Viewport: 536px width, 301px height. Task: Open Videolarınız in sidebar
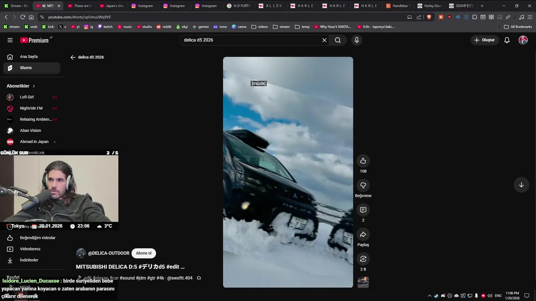[x=31, y=249]
